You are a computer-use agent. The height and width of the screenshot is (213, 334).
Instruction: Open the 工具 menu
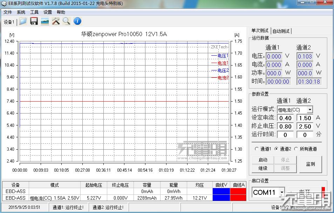(x=34, y=12)
